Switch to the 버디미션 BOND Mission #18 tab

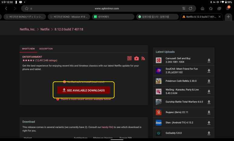(x=69, y=17)
